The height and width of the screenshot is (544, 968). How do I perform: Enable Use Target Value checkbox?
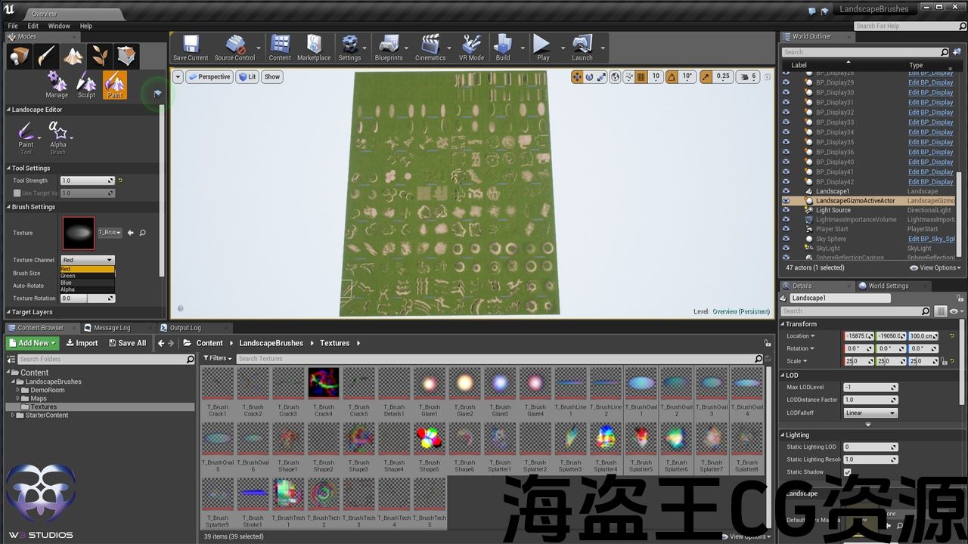[x=17, y=193]
